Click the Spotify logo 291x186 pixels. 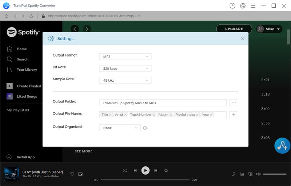[x=23, y=32]
